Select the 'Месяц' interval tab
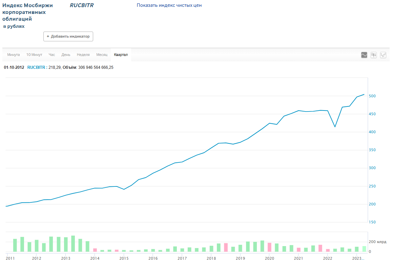Viewport: 393px width, 260px height. pos(102,55)
